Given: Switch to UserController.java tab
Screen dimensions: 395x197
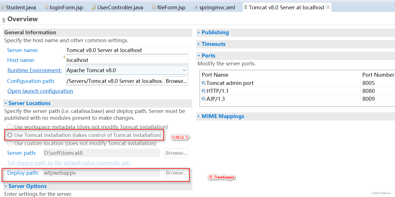Looking at the screenshot, I should point(118,7).
